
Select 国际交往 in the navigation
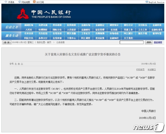57,30
